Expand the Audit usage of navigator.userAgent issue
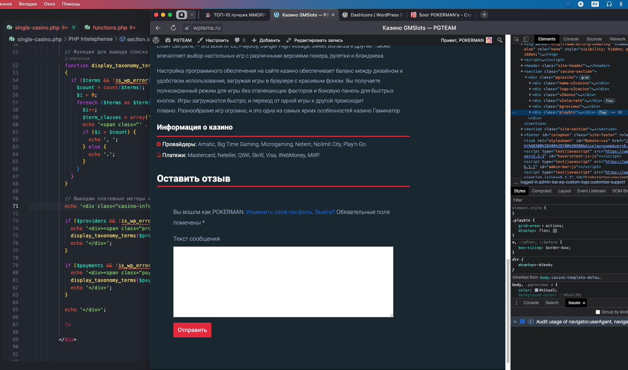 point(515,322)
